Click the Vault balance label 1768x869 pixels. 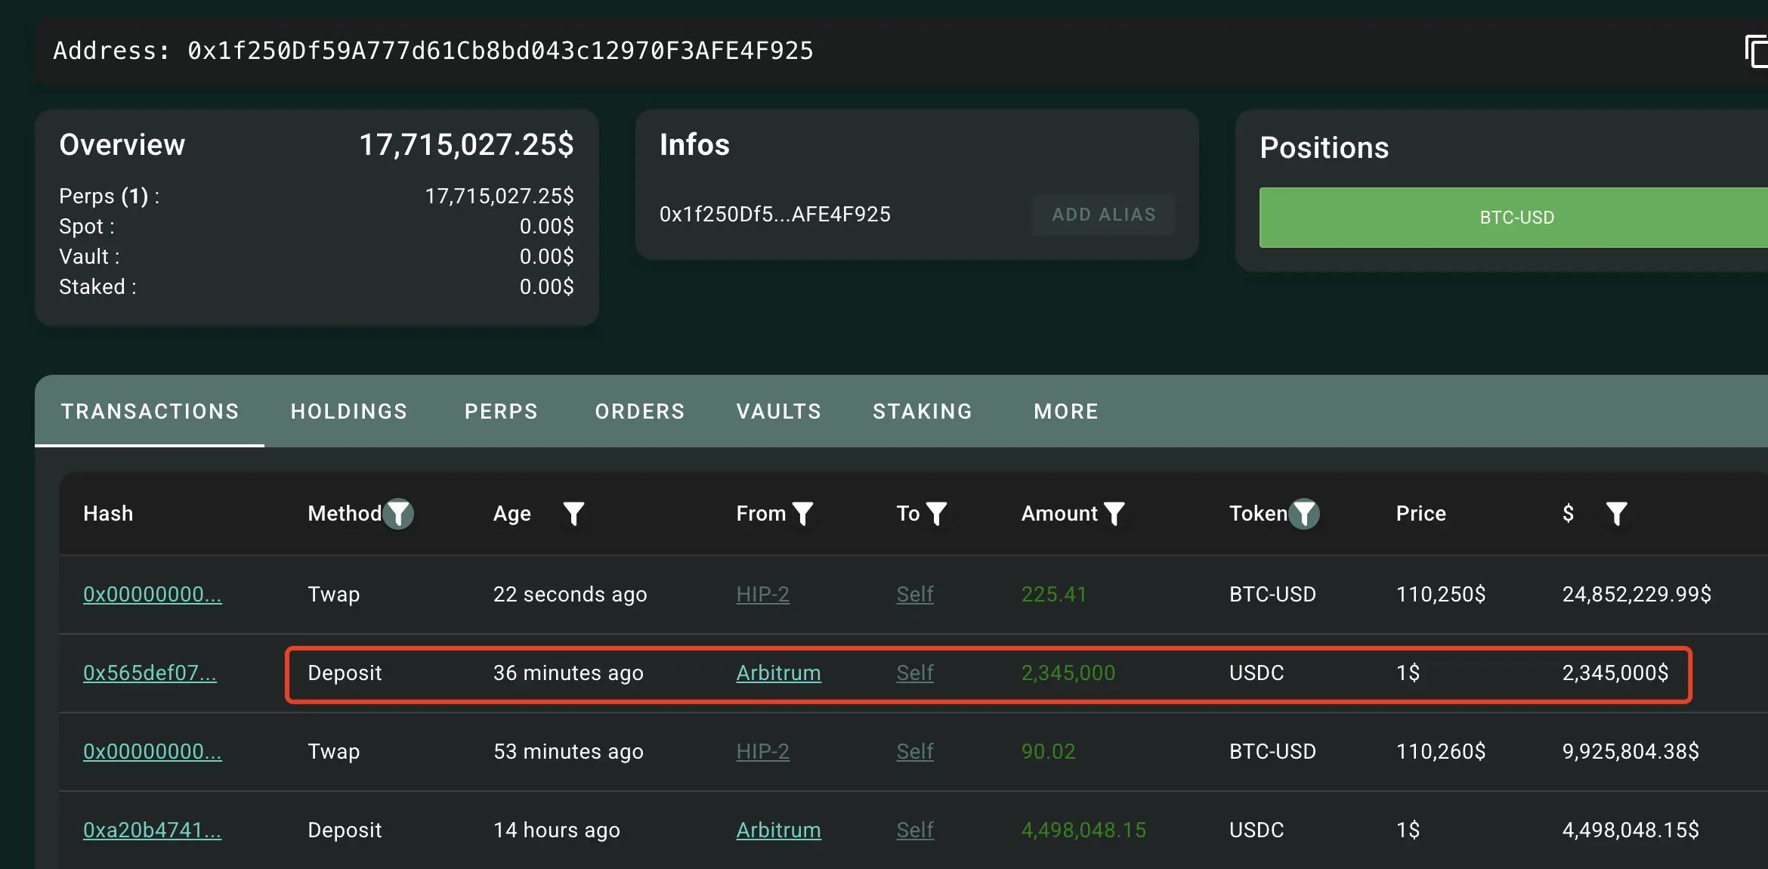pyautogui.click(x=89, y=256)
